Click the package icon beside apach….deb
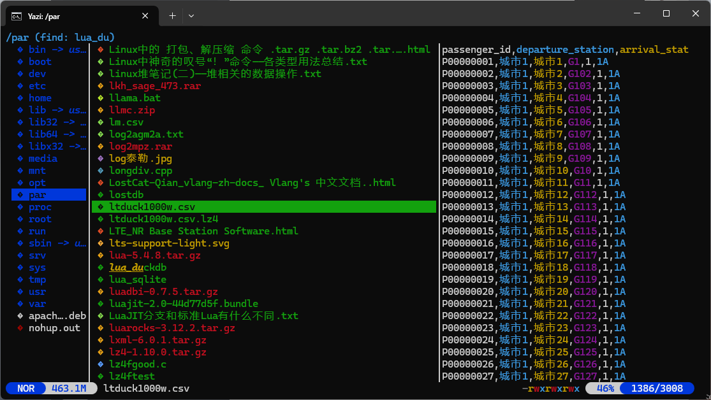The height and width of the screenshot is (400, 711). click(x=20, y=316)
